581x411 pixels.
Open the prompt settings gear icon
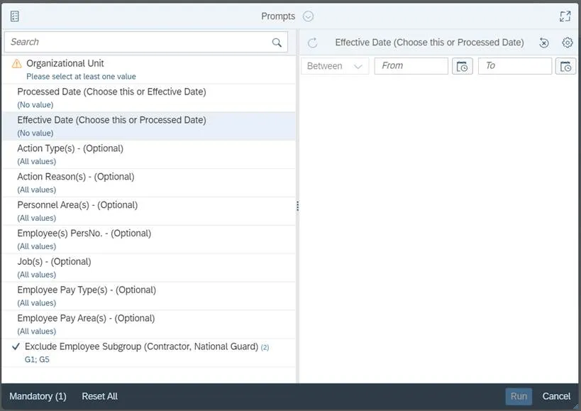(567, 43)
